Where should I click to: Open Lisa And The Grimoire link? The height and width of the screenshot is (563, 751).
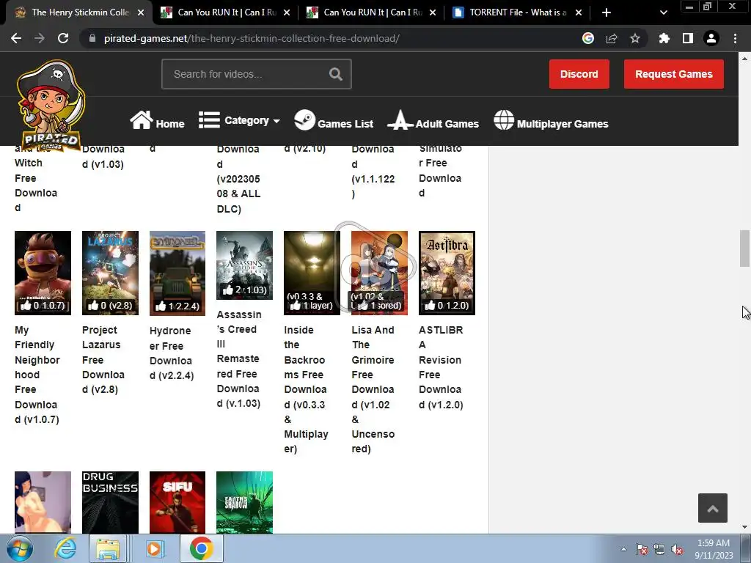(x=373, y=389)
